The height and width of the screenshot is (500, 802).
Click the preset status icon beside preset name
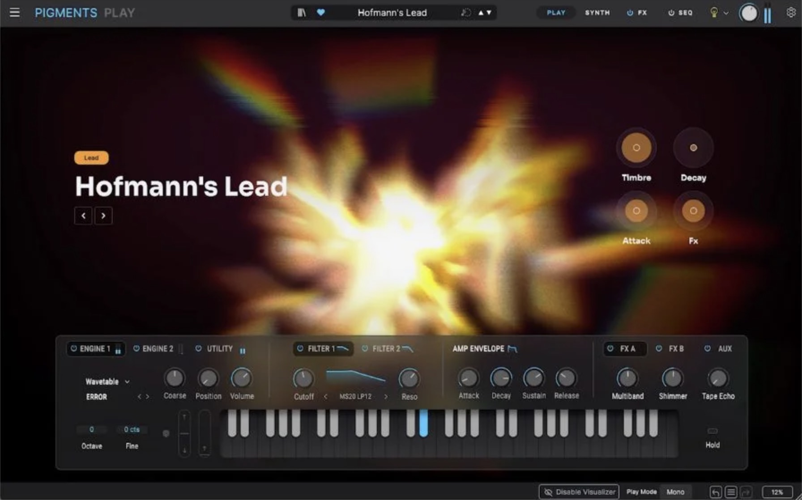[x=465, y=13]
